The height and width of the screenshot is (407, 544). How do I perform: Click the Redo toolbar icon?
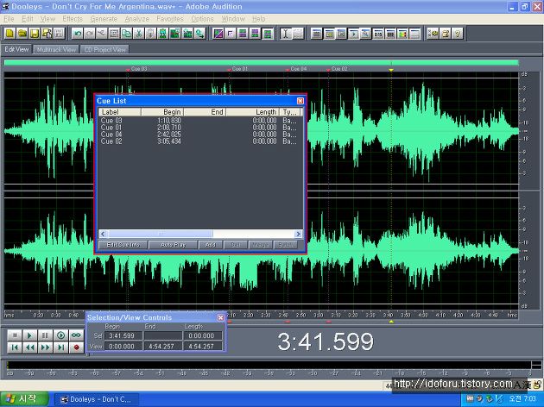point(89,34)
